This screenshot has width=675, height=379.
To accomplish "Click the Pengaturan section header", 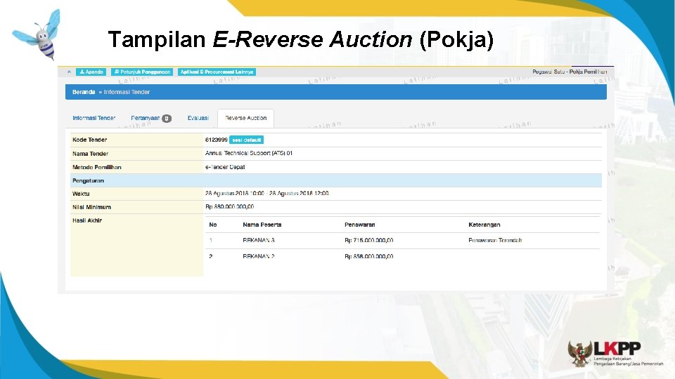I will point(336,180).
